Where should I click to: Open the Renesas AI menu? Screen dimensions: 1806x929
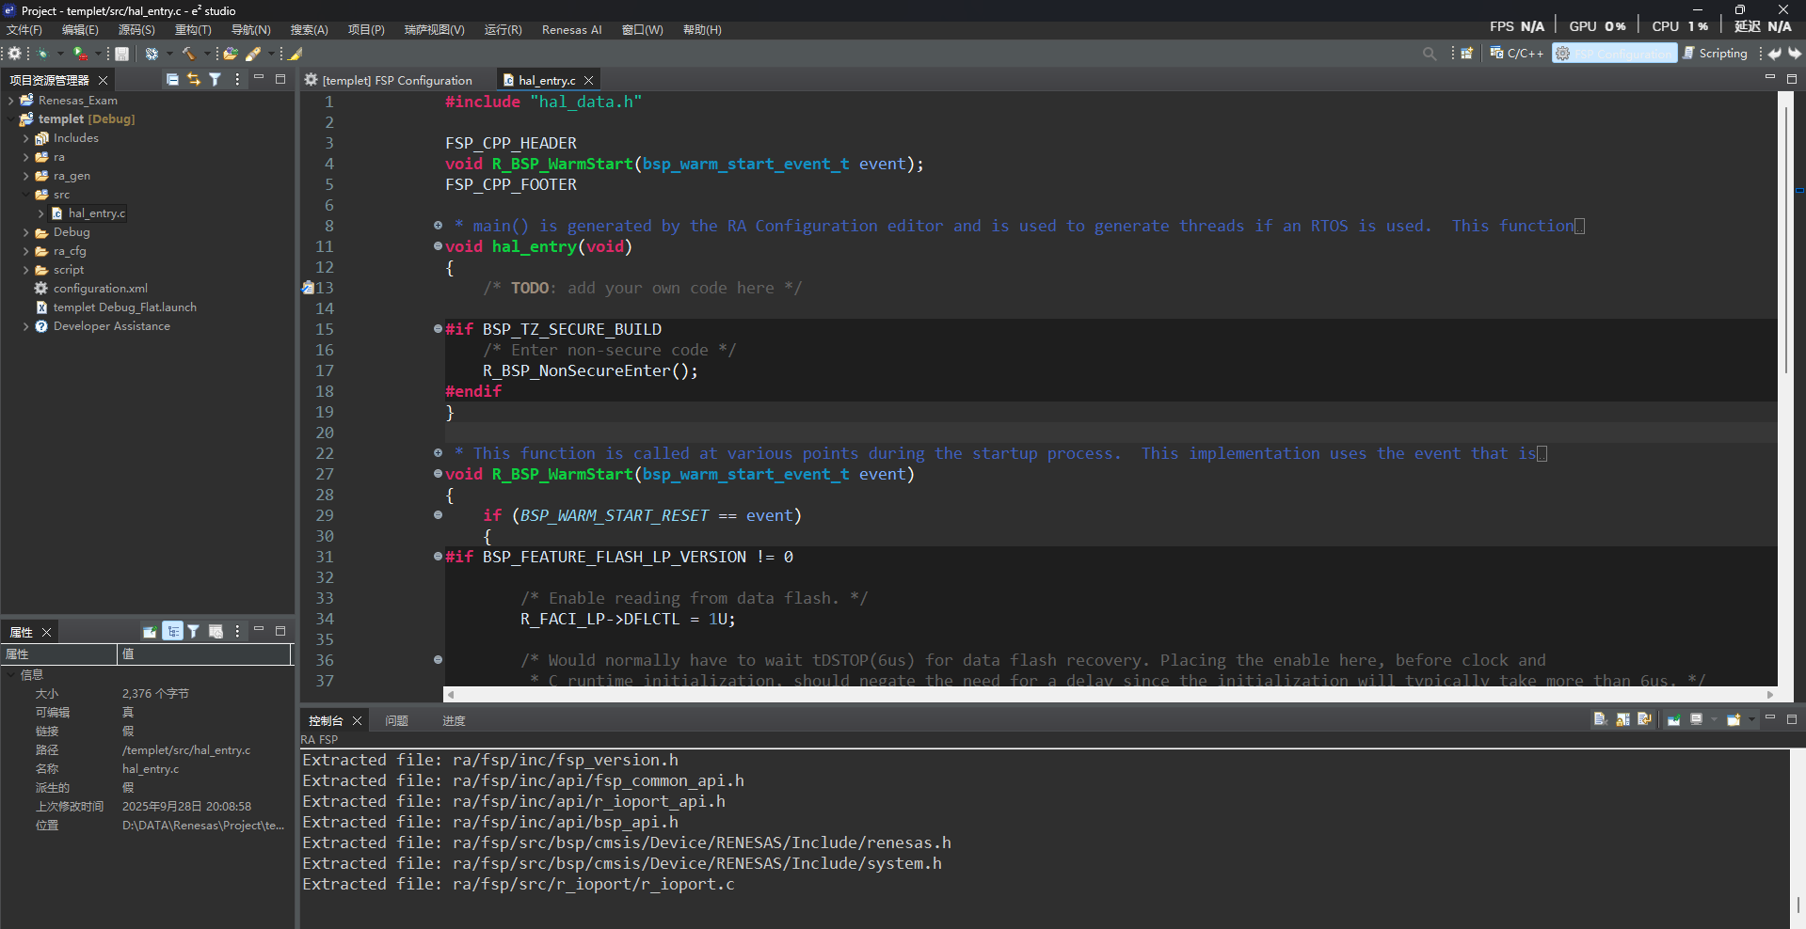(x=571, y=30)
